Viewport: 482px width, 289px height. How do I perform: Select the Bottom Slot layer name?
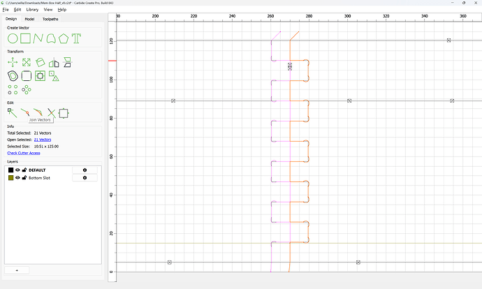39,178
